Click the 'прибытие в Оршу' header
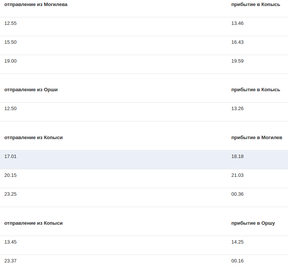 pyautogui.click(x=253, y=223)
